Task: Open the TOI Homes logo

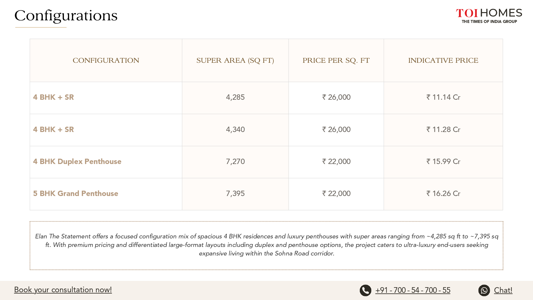Action: tap(489, 16)
